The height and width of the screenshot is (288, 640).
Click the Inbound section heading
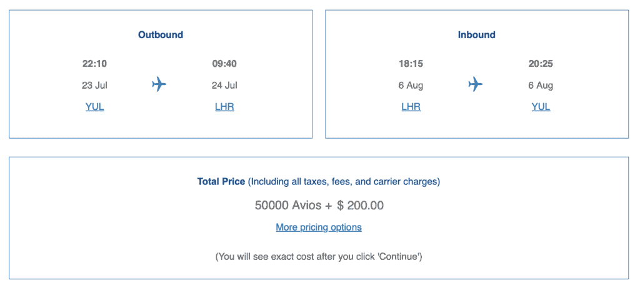[476, 35]
